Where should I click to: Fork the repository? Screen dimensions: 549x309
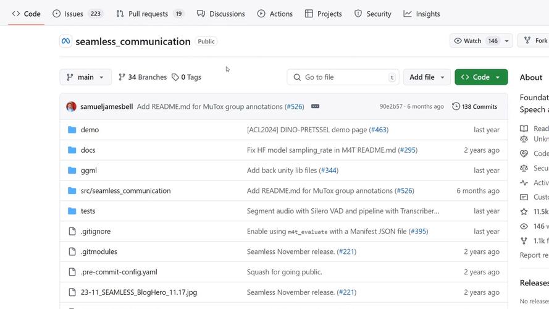point(535,41)
